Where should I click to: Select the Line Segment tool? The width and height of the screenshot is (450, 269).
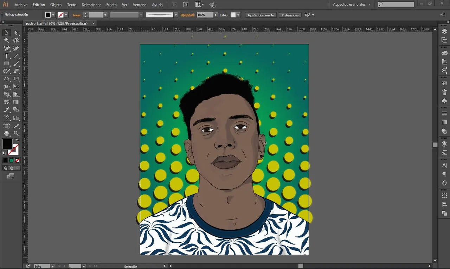pos(16,56)
